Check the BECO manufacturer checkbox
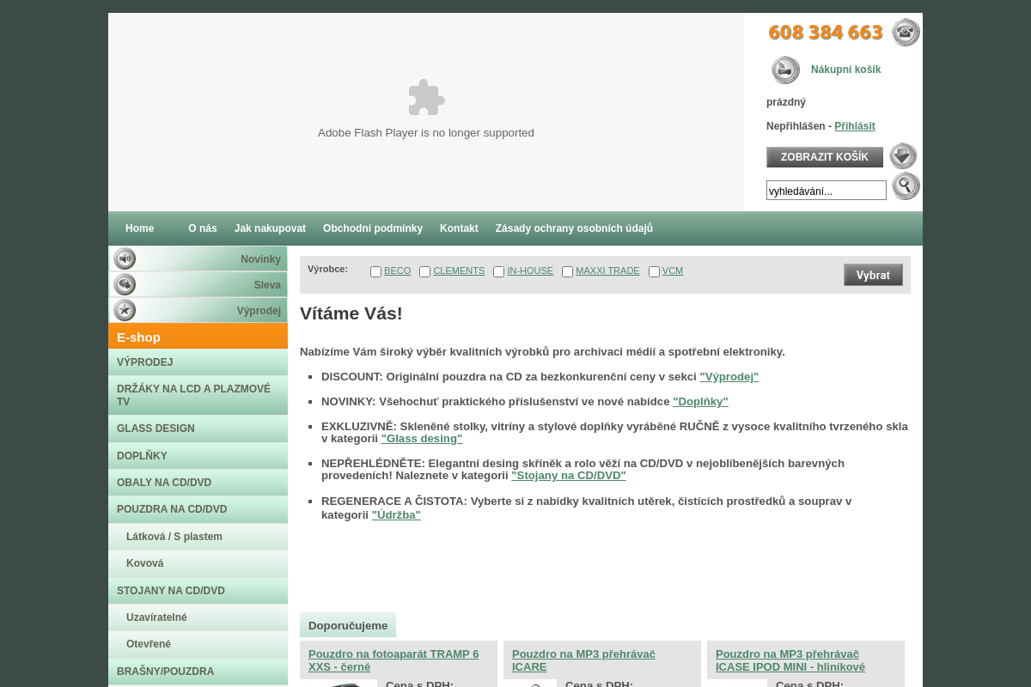1031x687 pixels. [375, 272]
